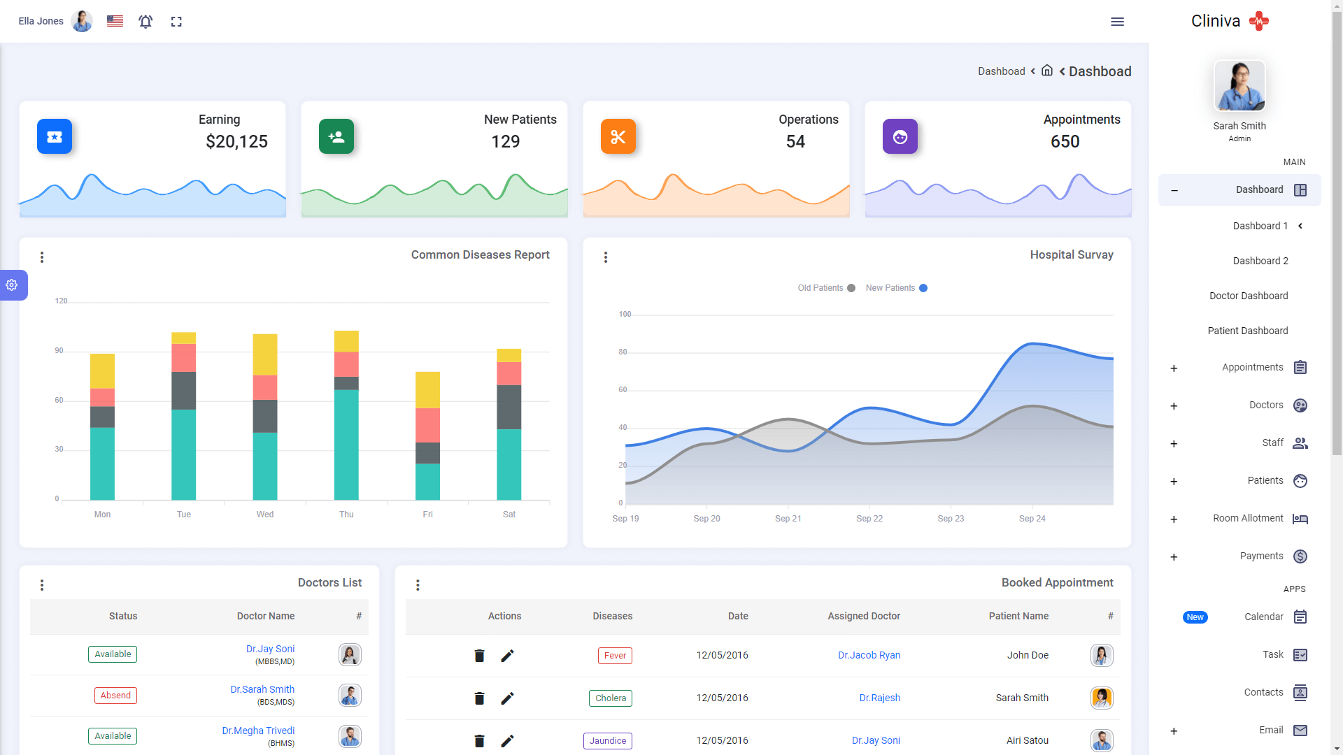Image resolution: width=1343 pixels, height=755 pixels.
Task: Edit the Cholera appointment with the pencil icon
Action: [x=508, y=698]
